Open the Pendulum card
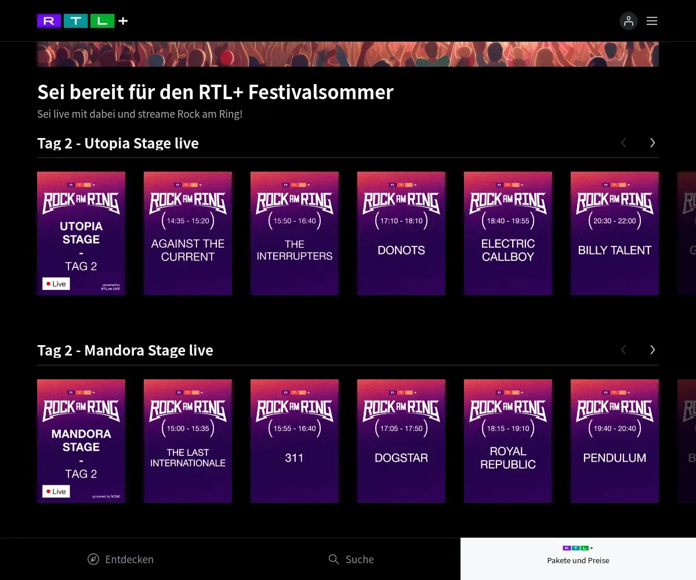 click(x=615, y=441)
